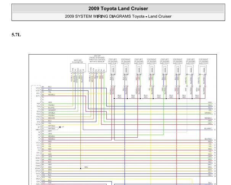This screenshot has width=231, height=185.
Task: Click the E1 ground junction dot
Action: coord(60,127)
